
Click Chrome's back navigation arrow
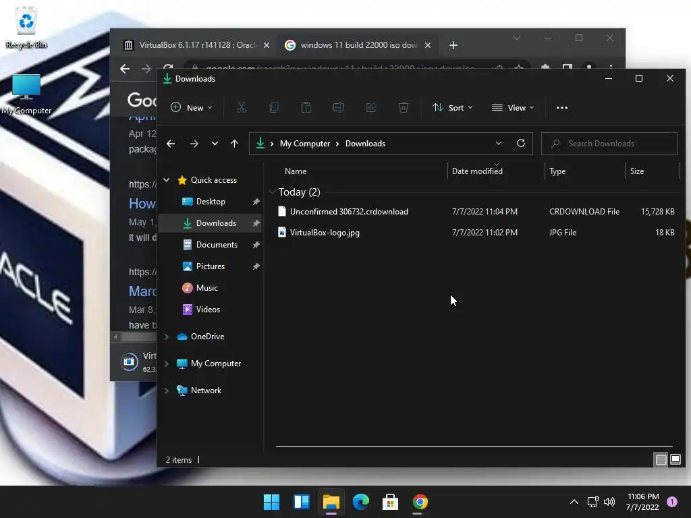125,69
